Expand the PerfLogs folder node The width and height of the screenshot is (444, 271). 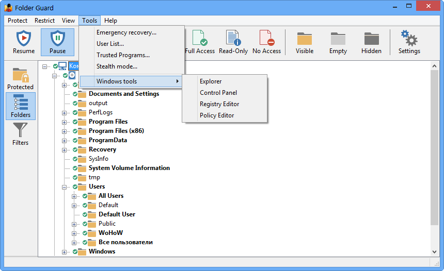point(65,113)
